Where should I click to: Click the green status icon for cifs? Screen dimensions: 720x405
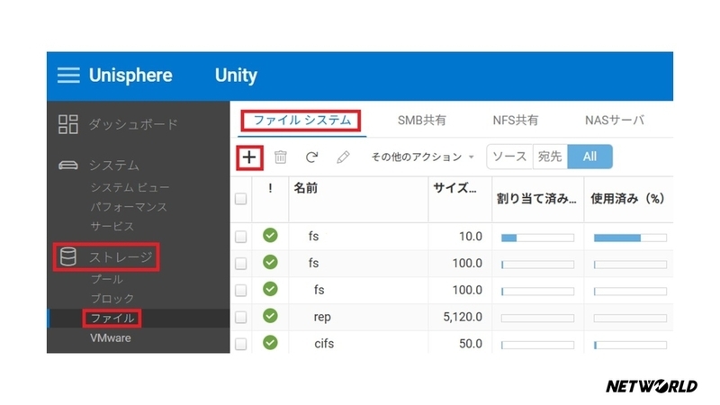click(x=271, y=343)
